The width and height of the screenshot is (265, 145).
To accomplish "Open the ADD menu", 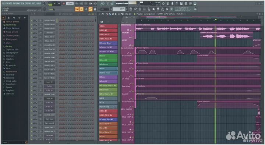I will 11,3.
